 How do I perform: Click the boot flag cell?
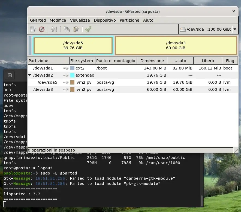tap(228, 68)
